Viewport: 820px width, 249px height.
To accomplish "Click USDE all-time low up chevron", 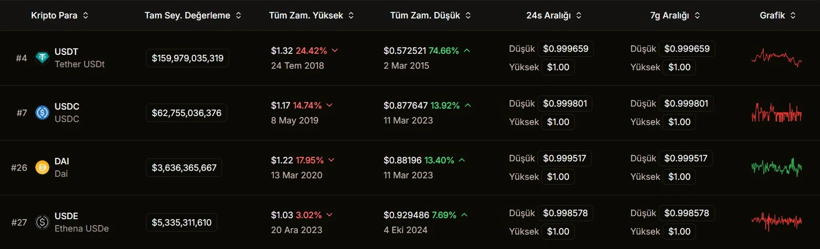I will point(464,215).
